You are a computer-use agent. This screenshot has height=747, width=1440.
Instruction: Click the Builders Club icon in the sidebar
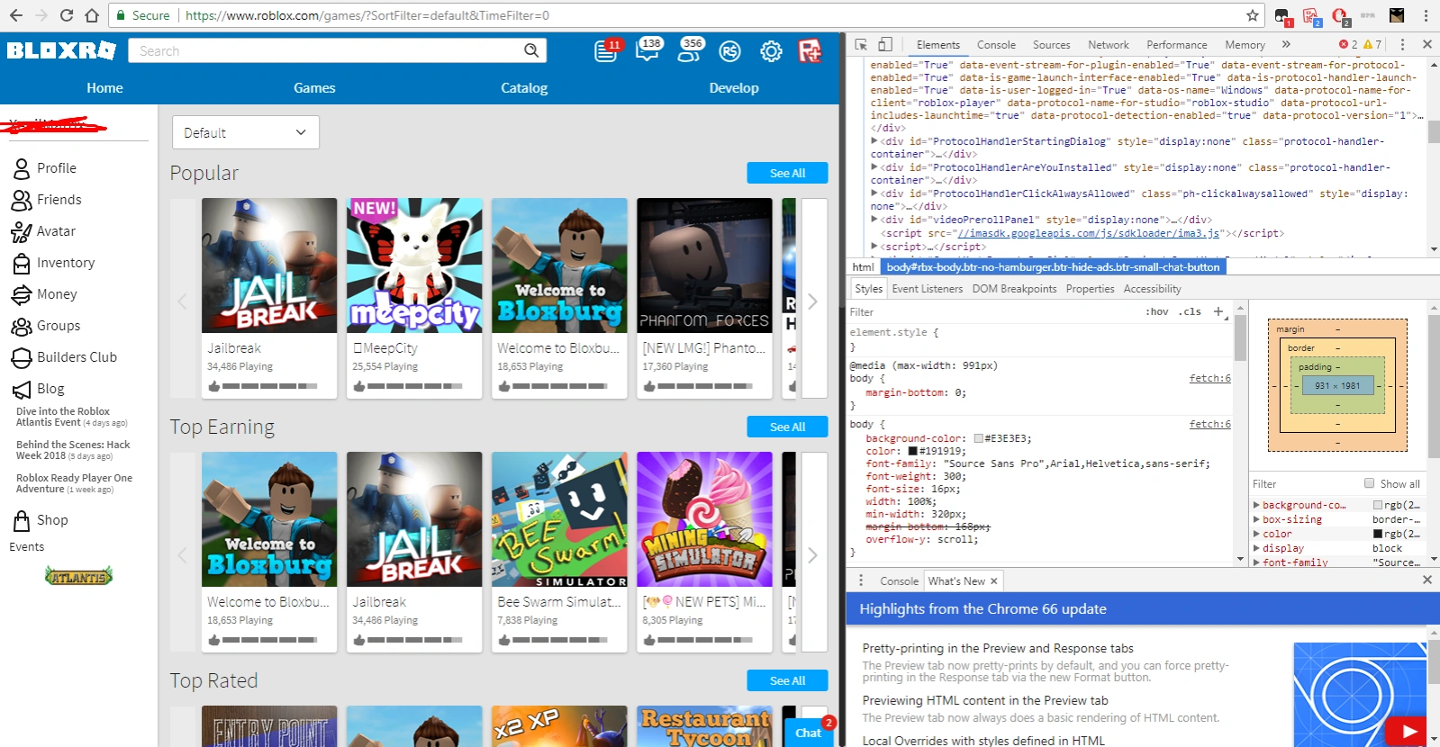(22, 357)
